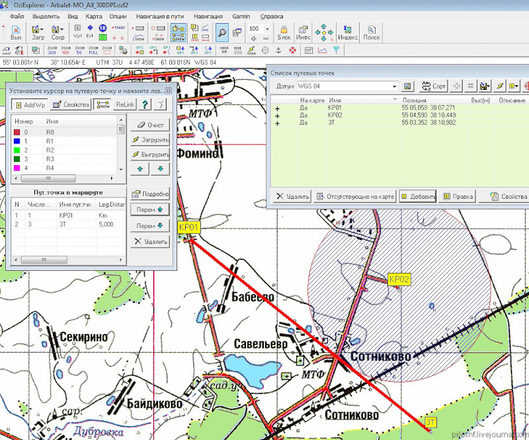Open the Garmin menu

[241, 16]
